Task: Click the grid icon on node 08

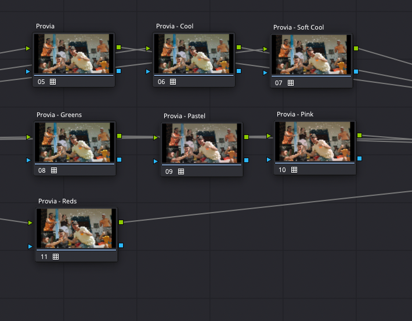Action: coord(54,170)
